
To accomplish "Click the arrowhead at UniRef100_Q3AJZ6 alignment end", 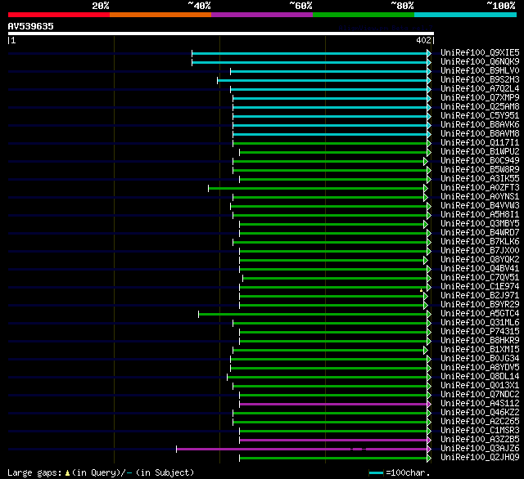I will 429,449.
